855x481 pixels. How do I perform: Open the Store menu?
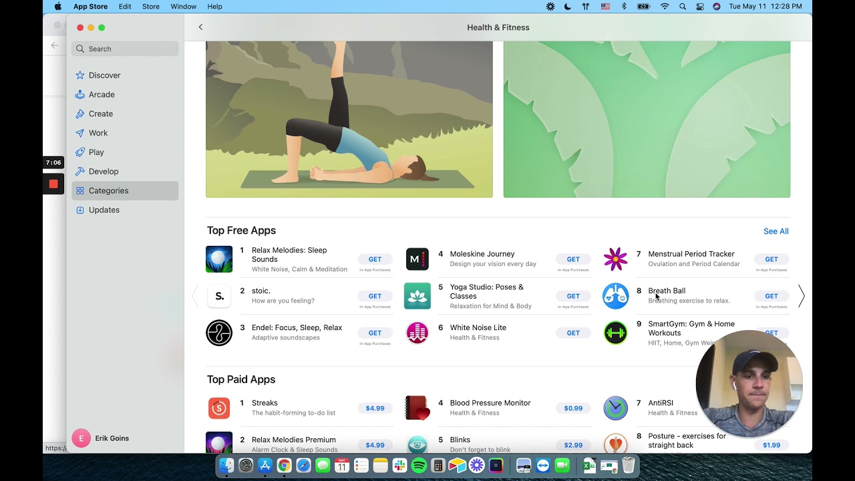[151, 7]
